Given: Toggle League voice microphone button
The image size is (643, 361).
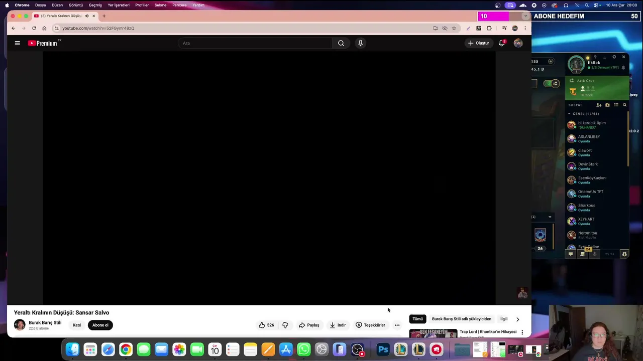Looking at the screenshot, I should 594,254.
